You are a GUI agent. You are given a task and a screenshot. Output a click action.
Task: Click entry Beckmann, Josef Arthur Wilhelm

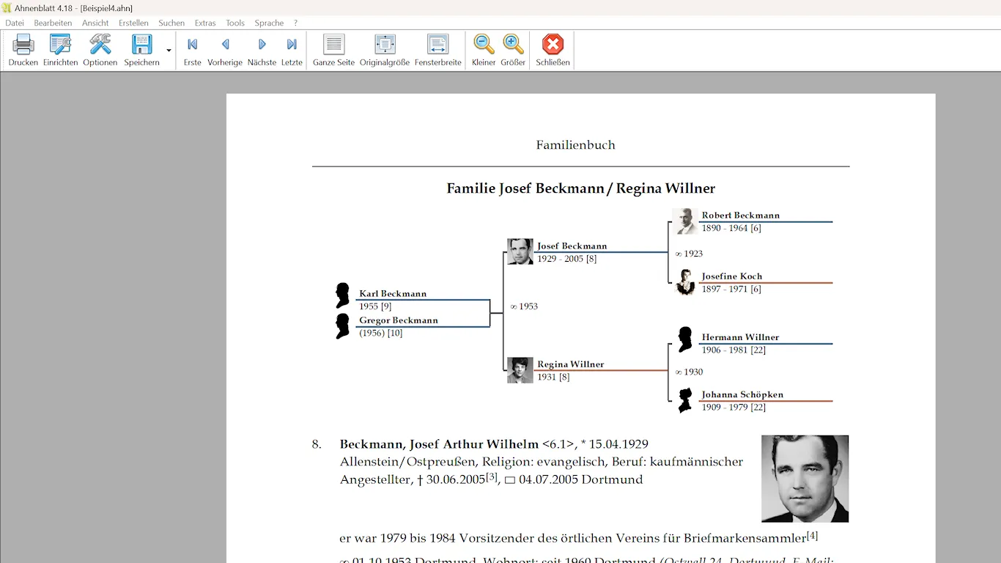click(439, 444)
